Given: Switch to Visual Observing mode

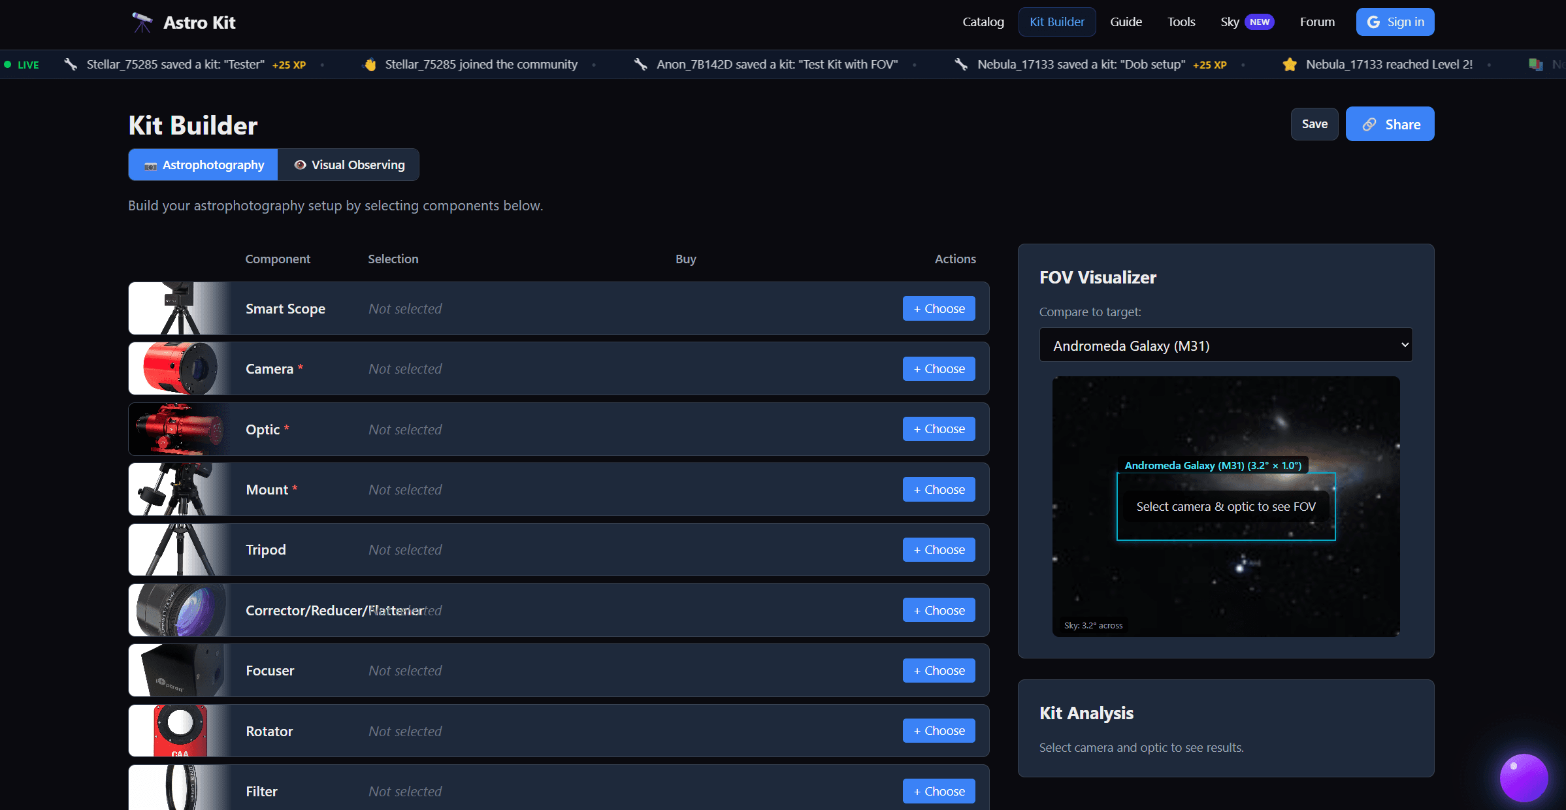Looking at the screenshot, I should [x=350, y=165].
